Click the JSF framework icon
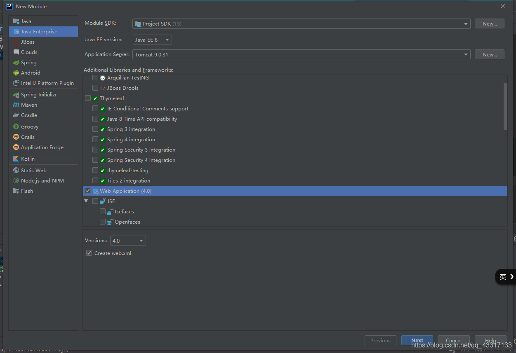The image size is (516, 353). click(103, 201)
